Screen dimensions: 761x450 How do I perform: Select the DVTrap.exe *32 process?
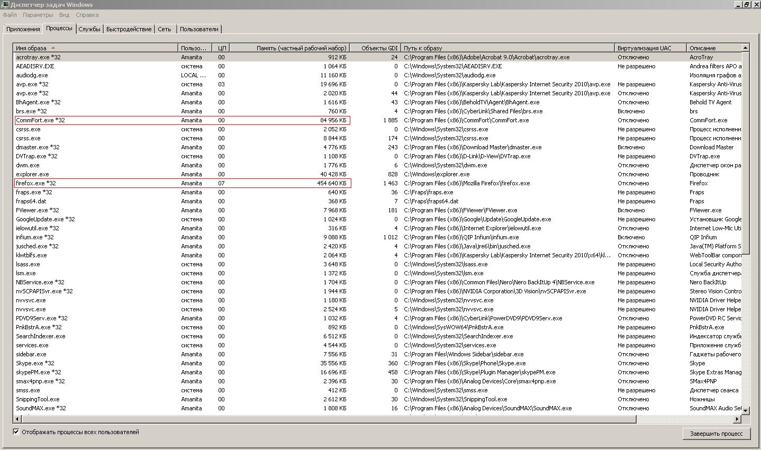click(x=378, y=156)
